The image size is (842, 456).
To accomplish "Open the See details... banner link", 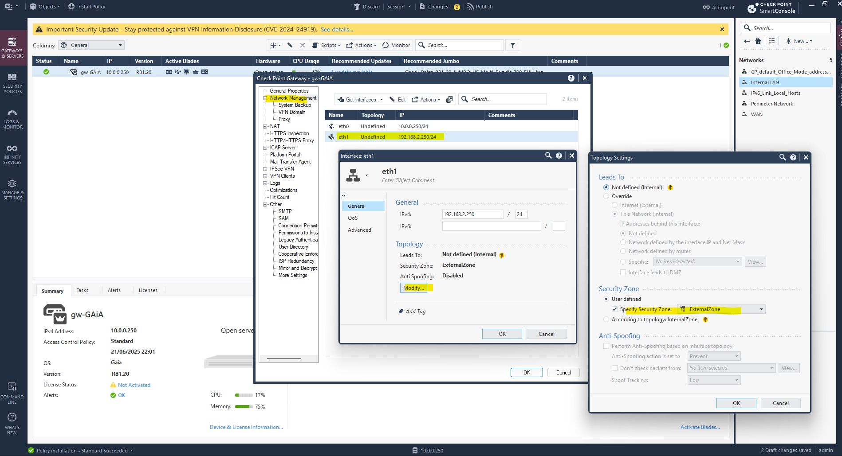I will click(337, 29).
